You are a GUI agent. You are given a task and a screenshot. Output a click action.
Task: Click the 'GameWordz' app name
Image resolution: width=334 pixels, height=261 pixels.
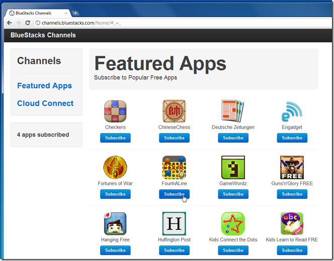[x=233, y=183]
